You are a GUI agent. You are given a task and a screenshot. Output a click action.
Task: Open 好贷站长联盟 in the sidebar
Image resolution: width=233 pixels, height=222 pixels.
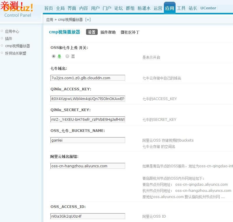(16, 53)
